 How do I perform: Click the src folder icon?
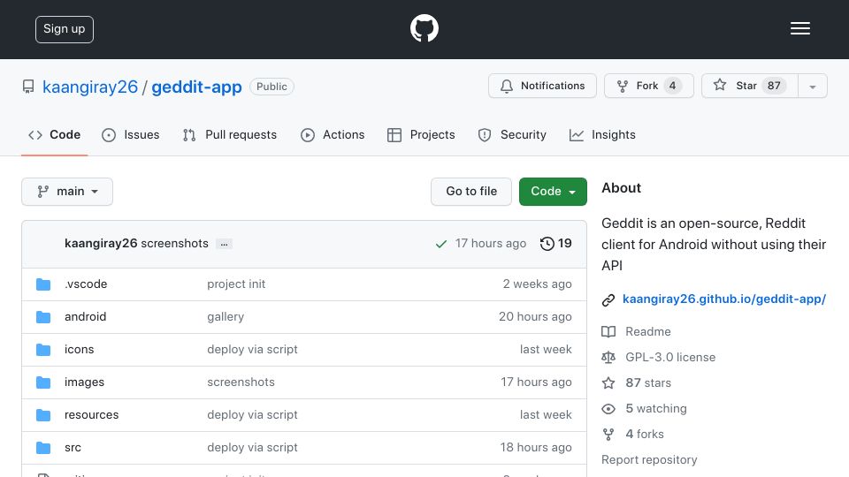(43, 448)
